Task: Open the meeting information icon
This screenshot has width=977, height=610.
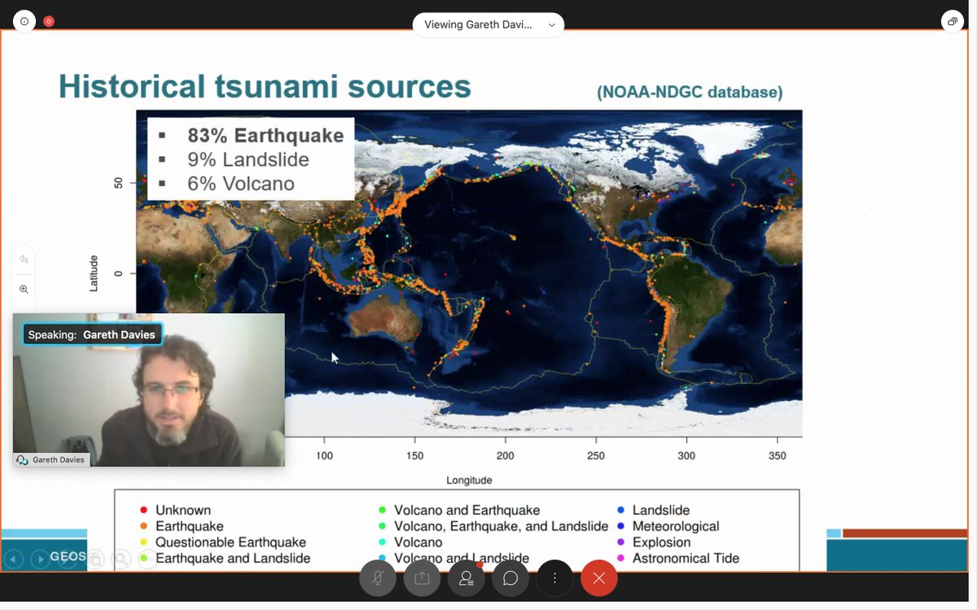Action: (x=24, y=21)
